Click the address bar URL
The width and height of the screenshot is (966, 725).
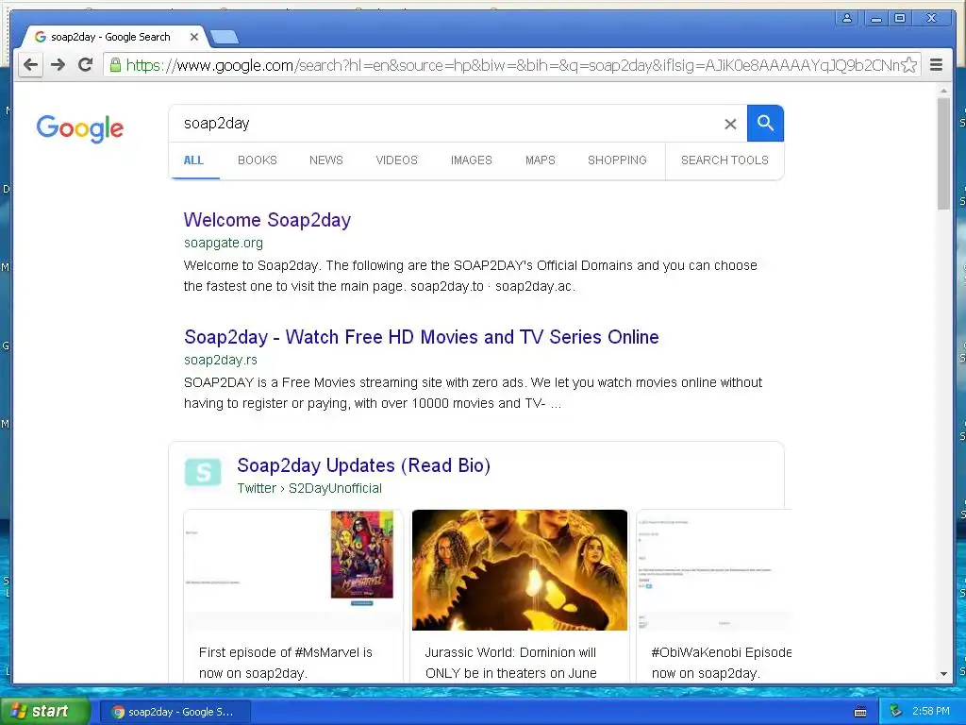tap(511, 65)
